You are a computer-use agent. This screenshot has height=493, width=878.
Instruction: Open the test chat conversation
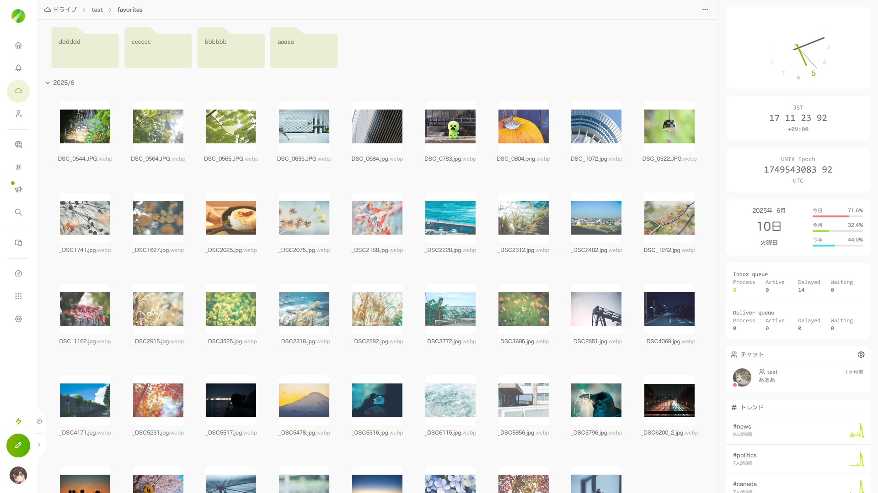pos(798,378)
